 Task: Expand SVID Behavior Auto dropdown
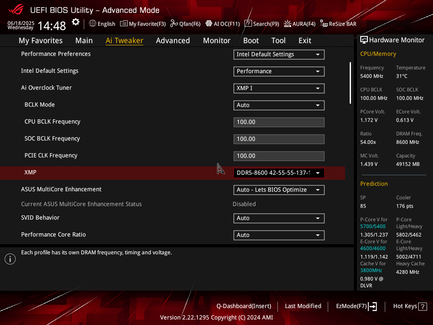279,218
